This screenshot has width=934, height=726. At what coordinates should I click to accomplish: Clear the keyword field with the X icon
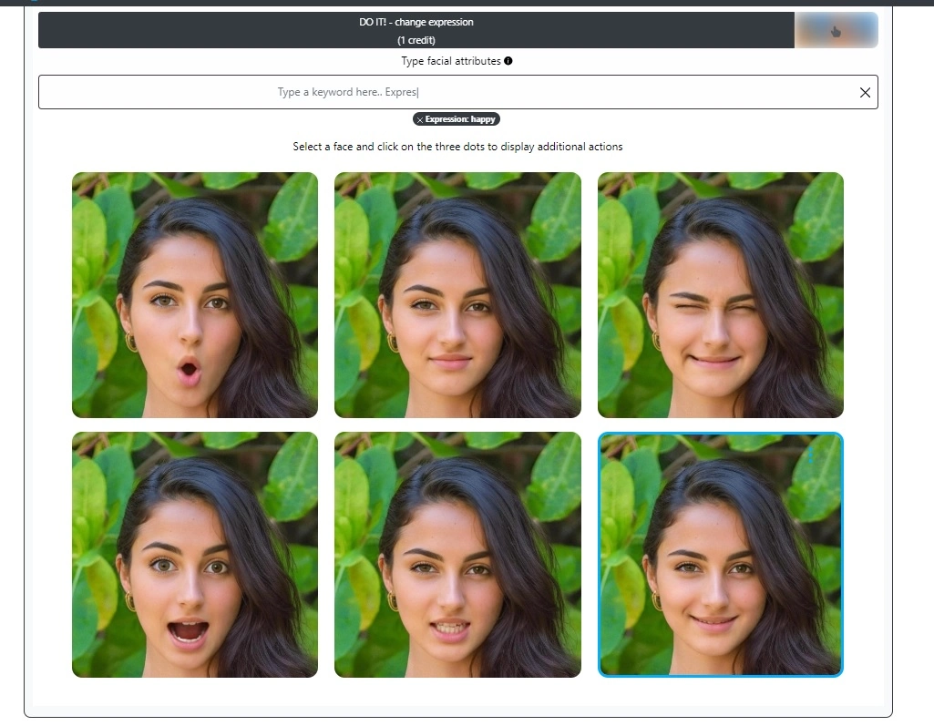pyautogui.click(x=865, y=92)
